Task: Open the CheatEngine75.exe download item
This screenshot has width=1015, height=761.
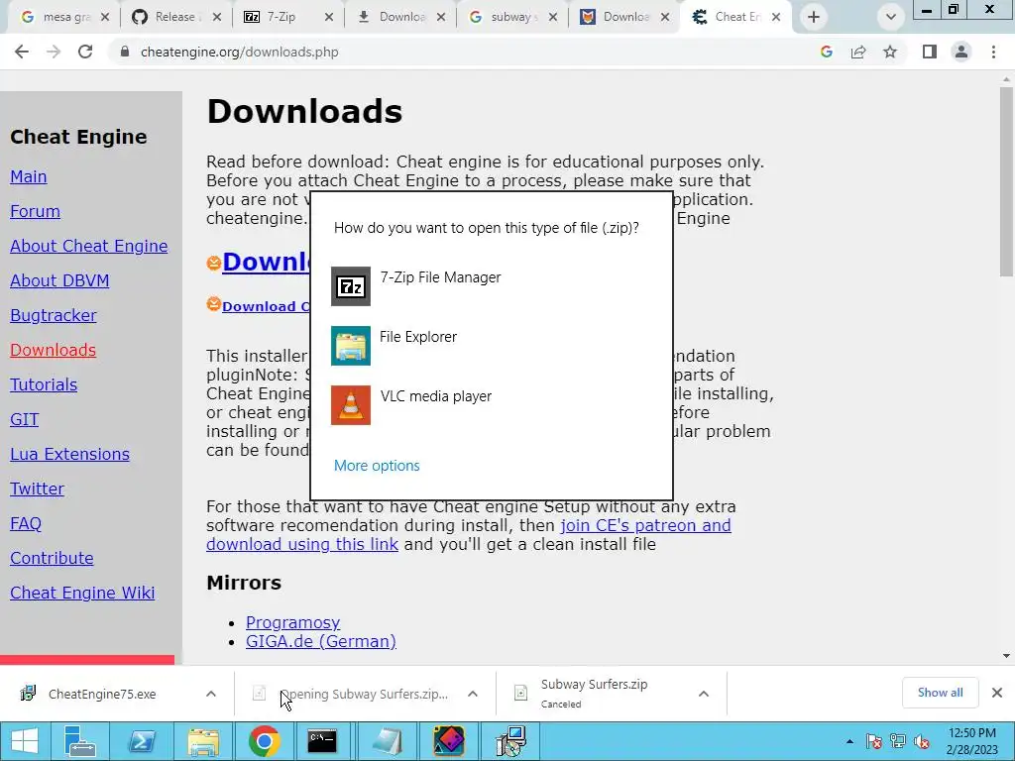Action: tap(102, 694)
